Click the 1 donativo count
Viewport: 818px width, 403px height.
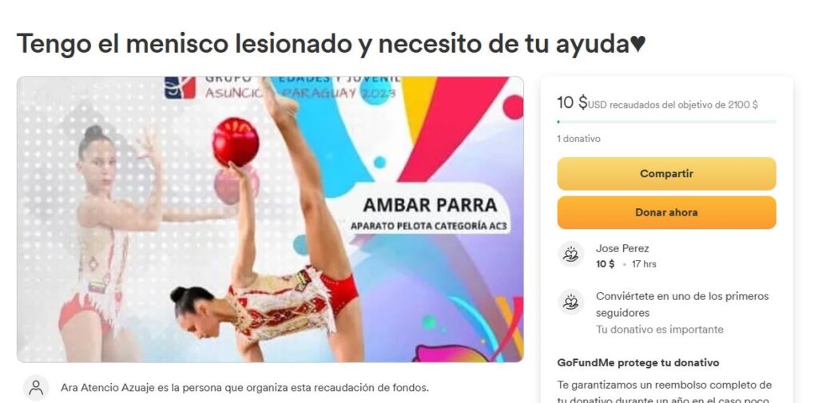point(578,139)
